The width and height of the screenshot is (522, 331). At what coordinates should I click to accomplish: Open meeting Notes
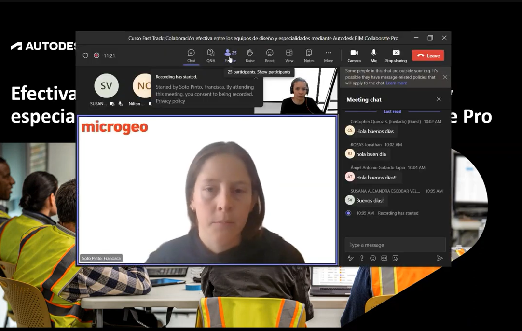[x=309, y=56]
